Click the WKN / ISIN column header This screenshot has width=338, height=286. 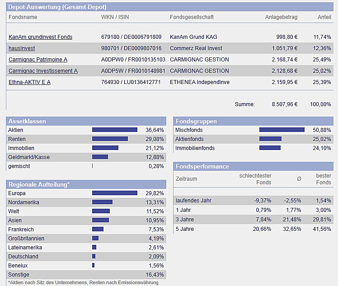[x=116, y=17]
